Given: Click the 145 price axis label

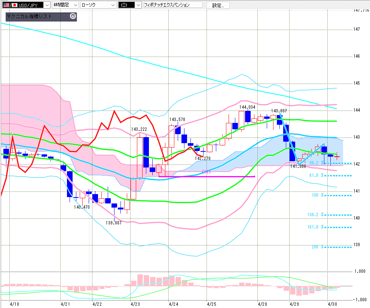Looking at the screenshot, I should tap(357, 83).
